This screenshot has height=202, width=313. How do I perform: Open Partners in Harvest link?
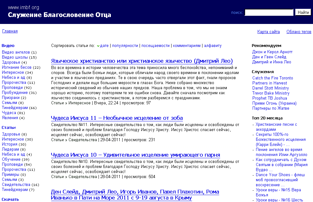click(x=269, y=83)
